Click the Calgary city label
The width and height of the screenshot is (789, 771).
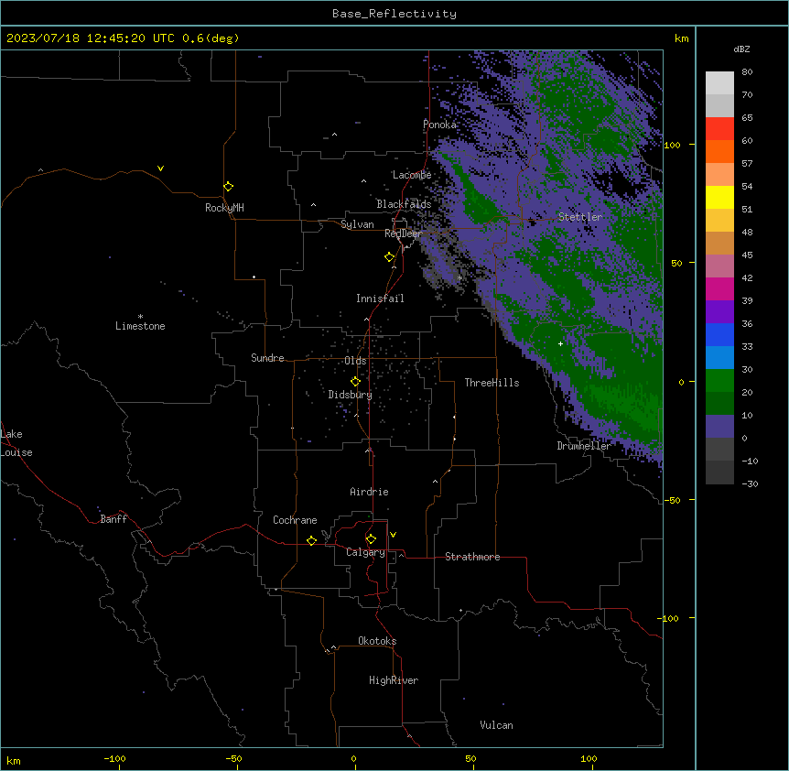pos(365,552)
